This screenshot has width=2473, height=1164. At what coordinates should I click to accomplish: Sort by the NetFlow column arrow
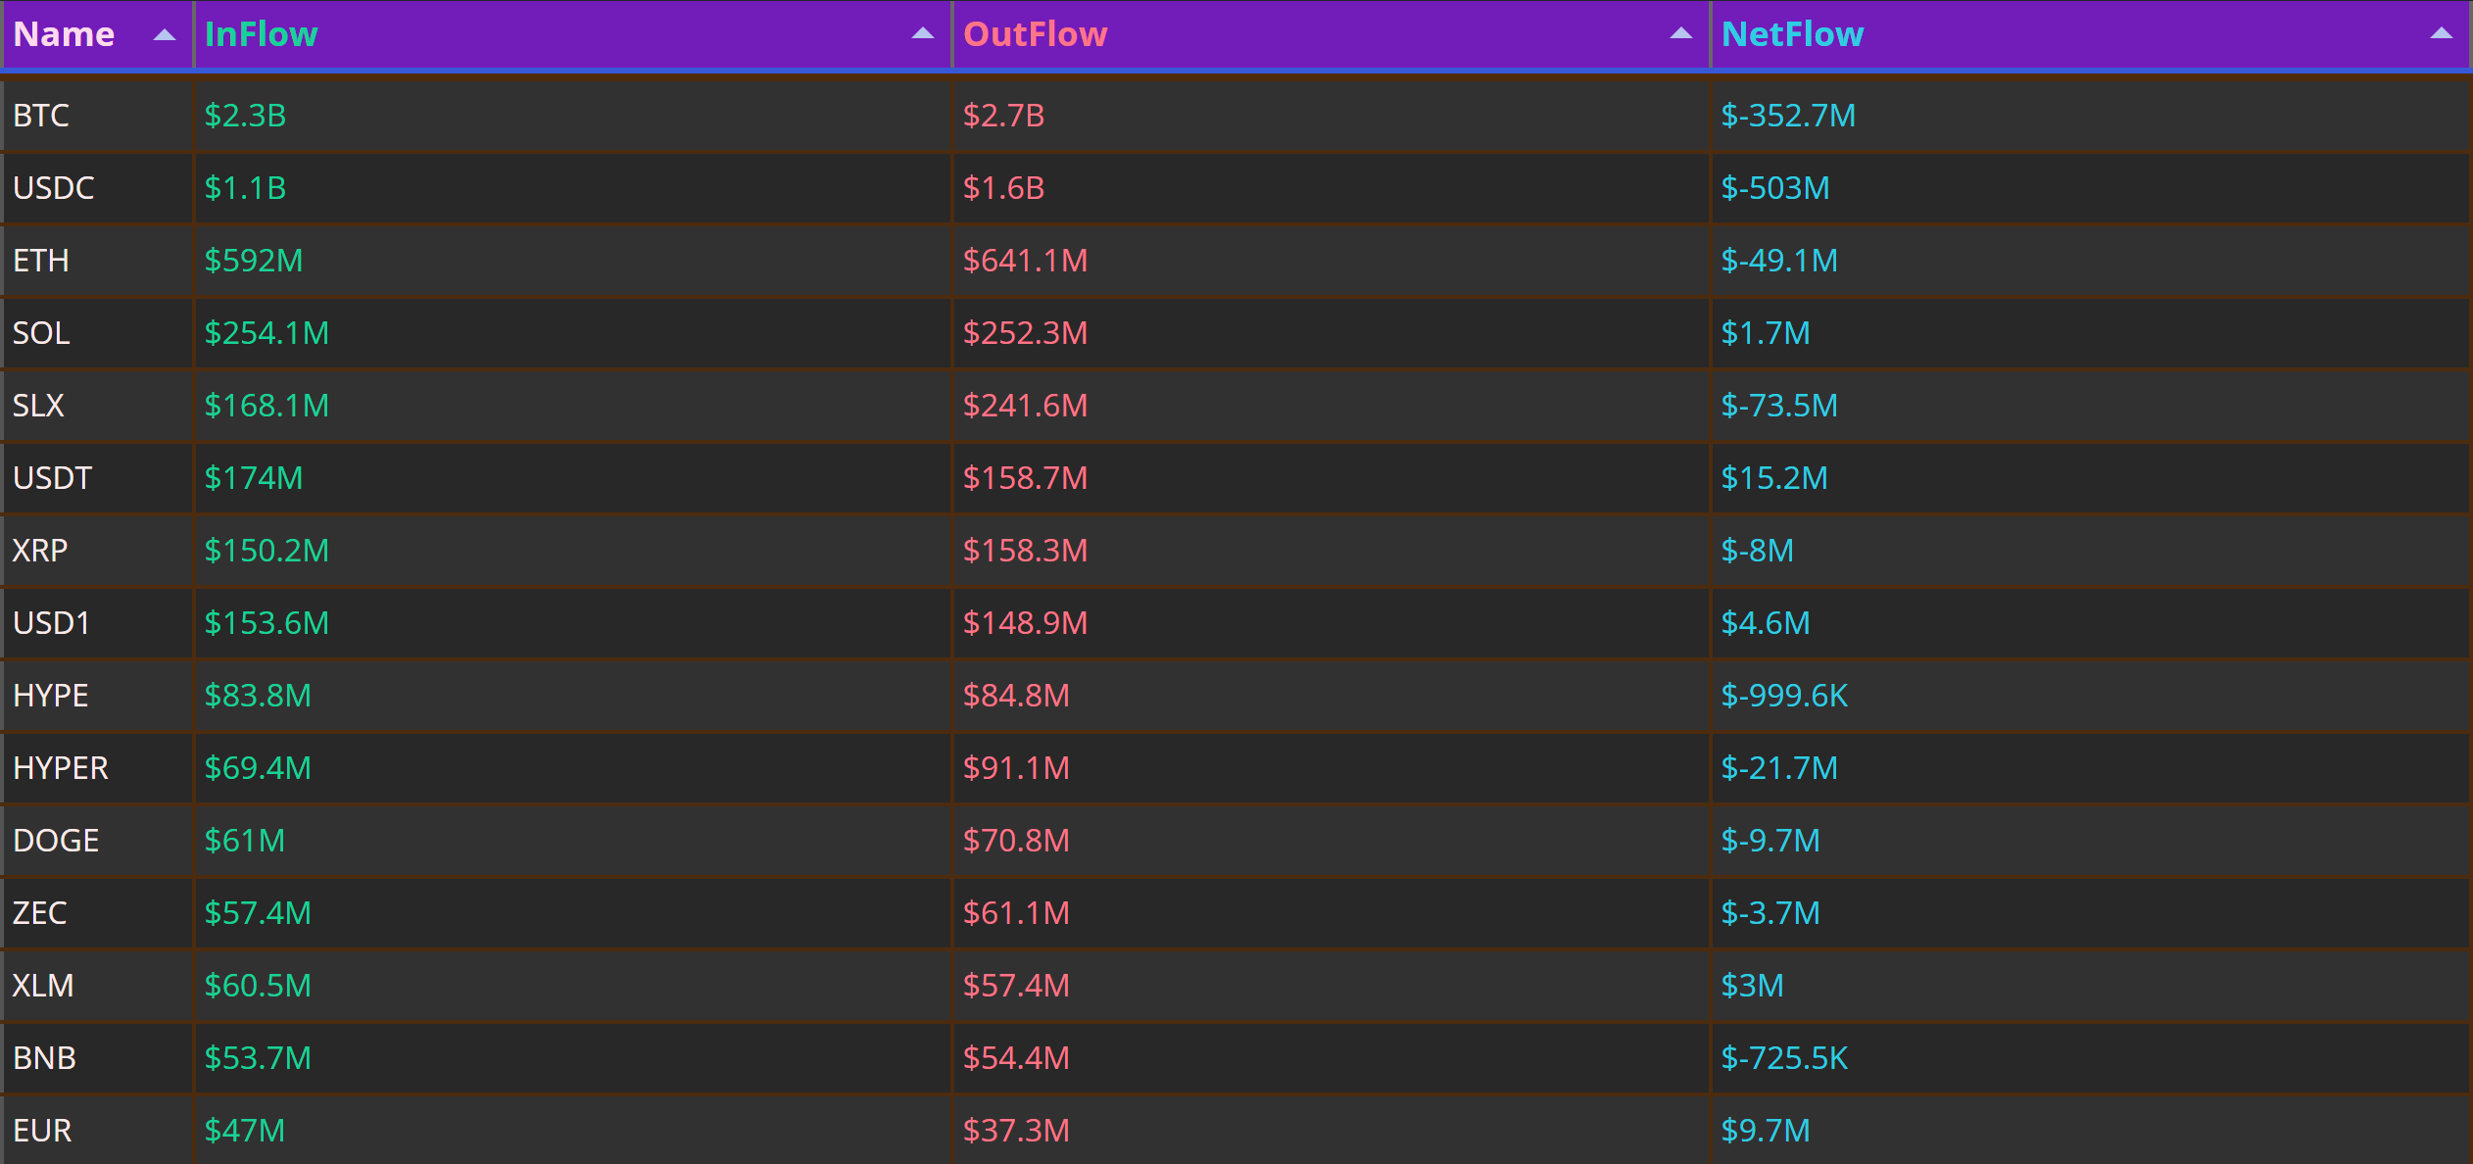[x=2442, y=33]
